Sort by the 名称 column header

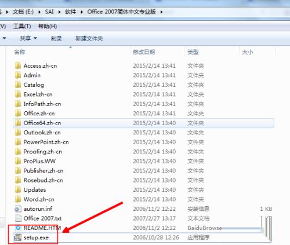coord(20,52)
